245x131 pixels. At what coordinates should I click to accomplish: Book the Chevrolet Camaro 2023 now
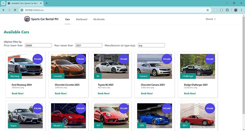[147, 94]
